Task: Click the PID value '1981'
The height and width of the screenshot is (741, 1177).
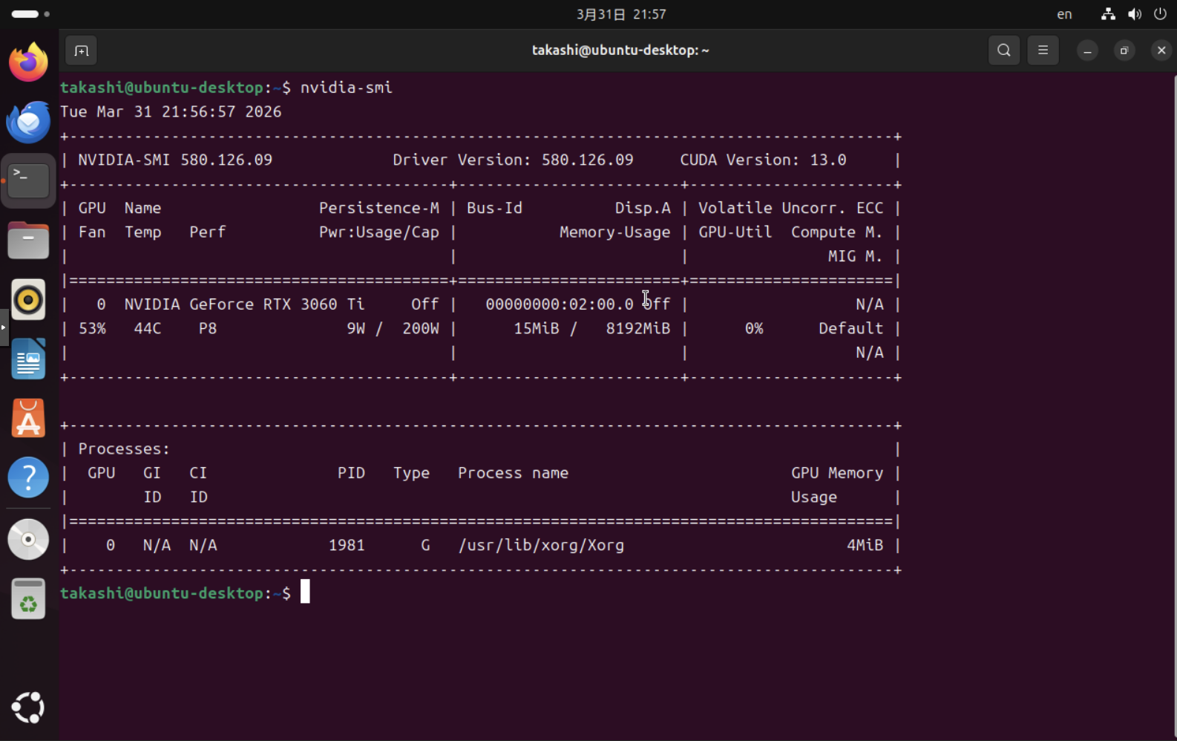Action: pyautogui.click(x=347, y=545)
